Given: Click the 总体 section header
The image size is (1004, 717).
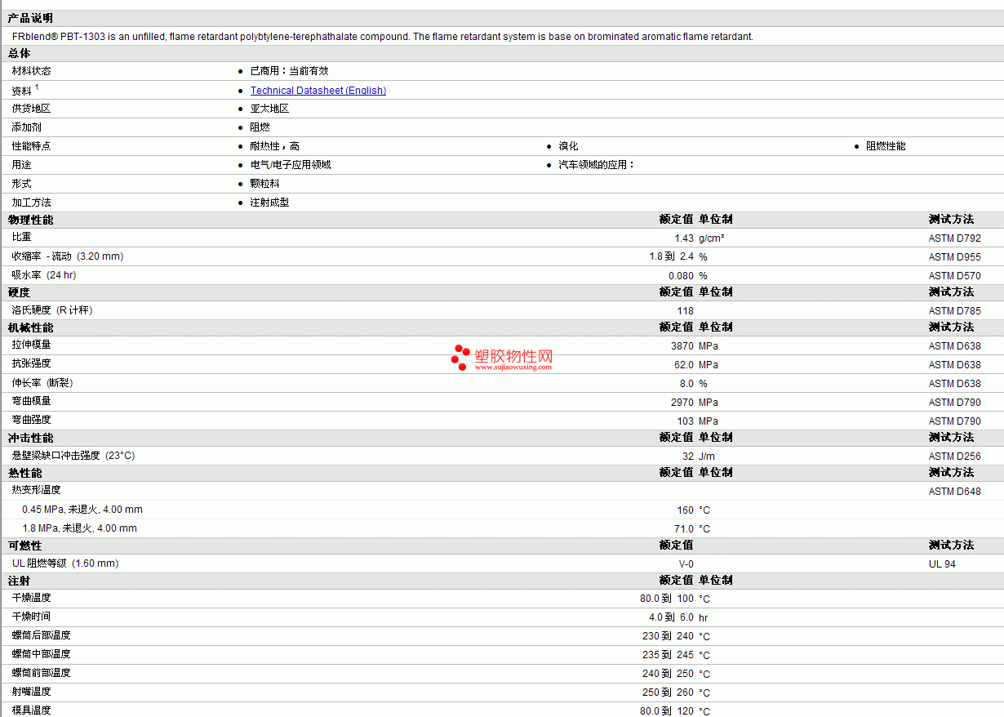Looking at the screenshot, I should coord(19,53).
